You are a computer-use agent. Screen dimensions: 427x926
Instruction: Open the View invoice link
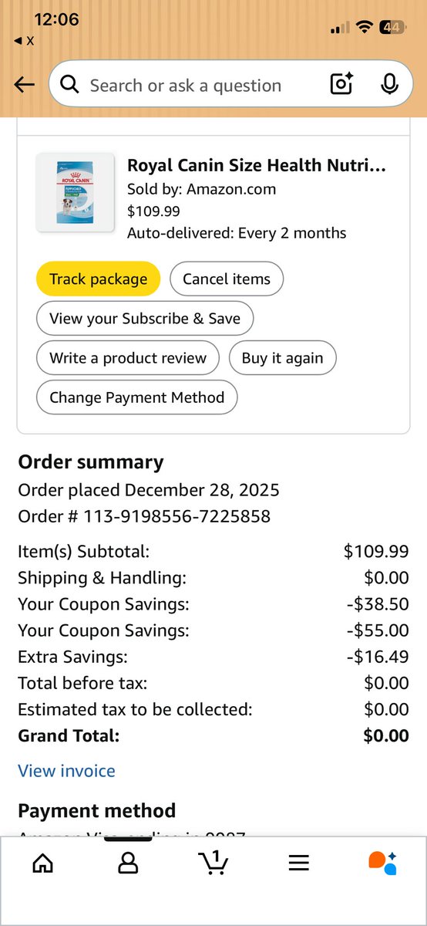point(66,771)
